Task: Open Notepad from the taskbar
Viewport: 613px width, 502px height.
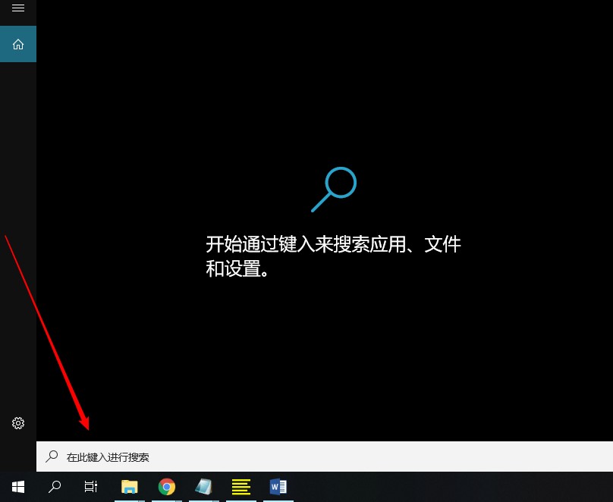Action: pos(203,486)
